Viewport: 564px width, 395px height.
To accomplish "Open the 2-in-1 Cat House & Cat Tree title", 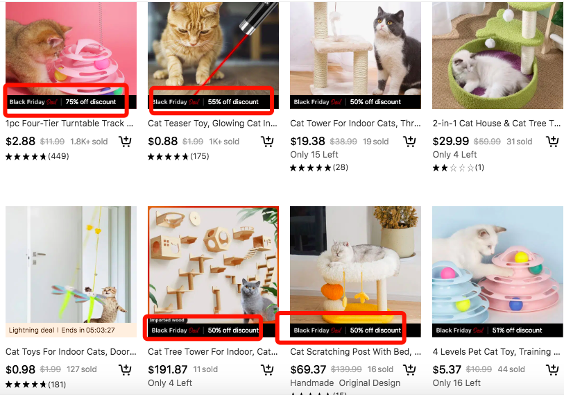I will pyautogui.click(x=497, y=124).
